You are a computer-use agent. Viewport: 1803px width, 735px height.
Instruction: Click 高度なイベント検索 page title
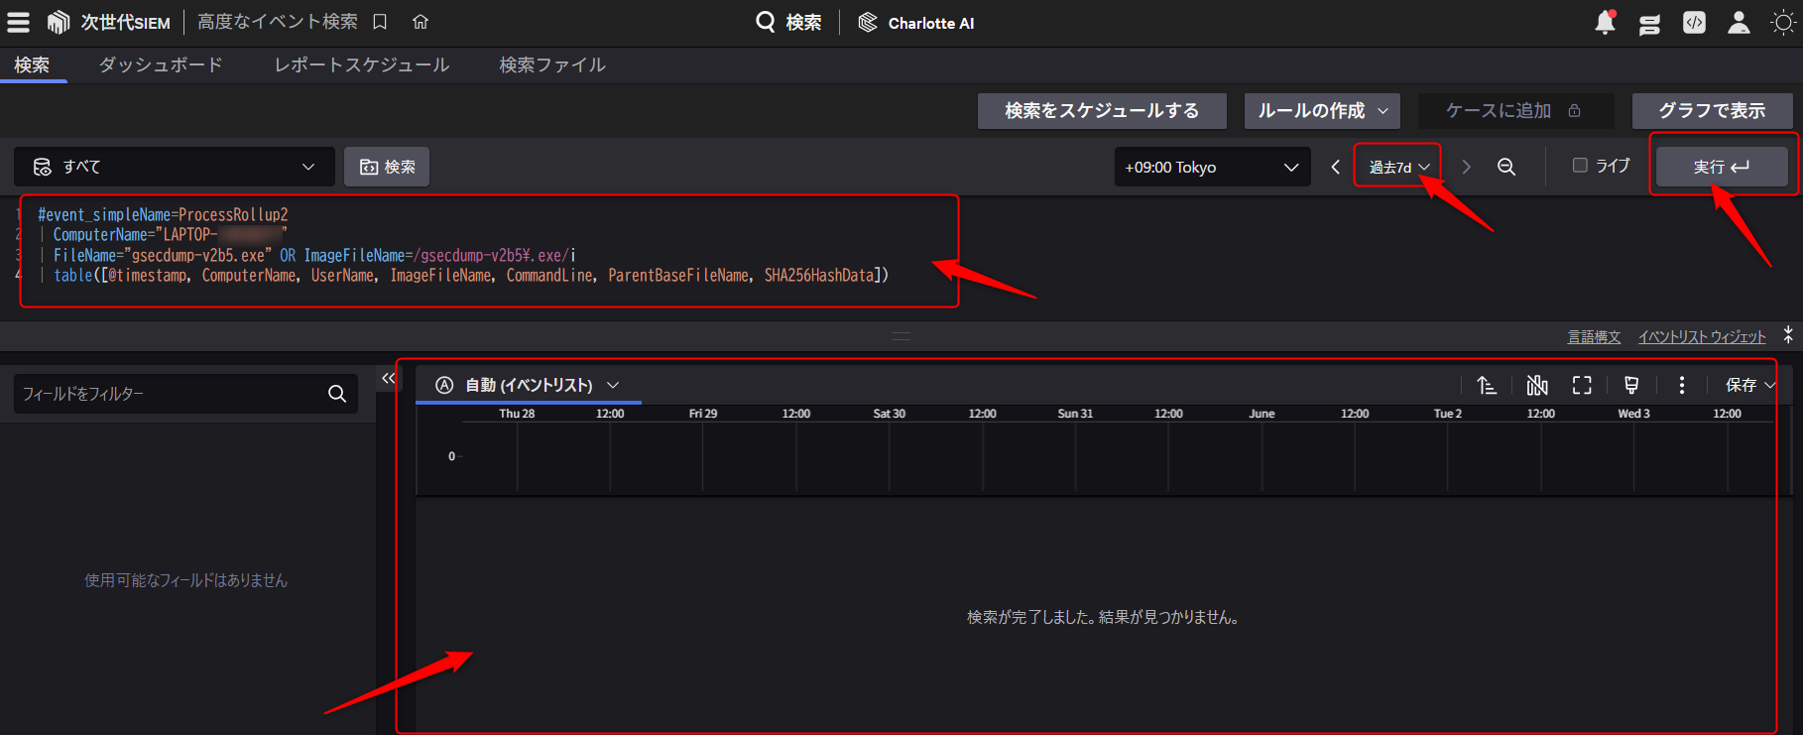tap(278, 22)
